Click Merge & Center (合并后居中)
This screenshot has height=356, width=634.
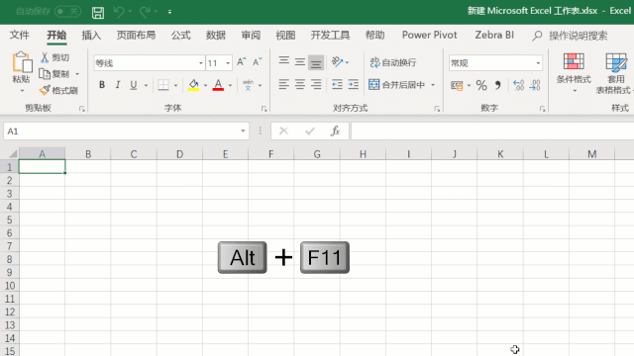coord(397,85)
